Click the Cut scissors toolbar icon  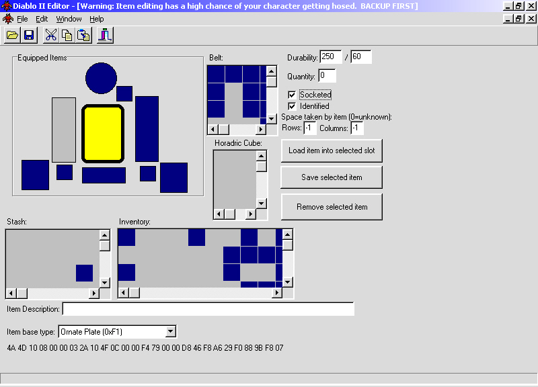(51, 36)
